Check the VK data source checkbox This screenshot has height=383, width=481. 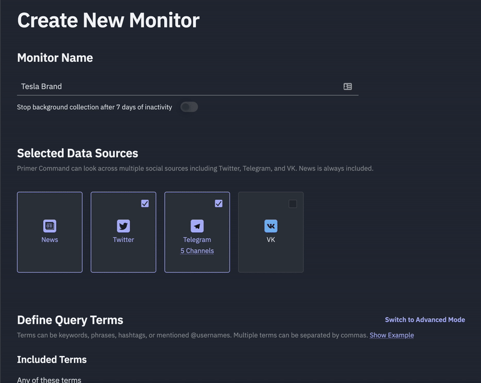click(293, 204)
